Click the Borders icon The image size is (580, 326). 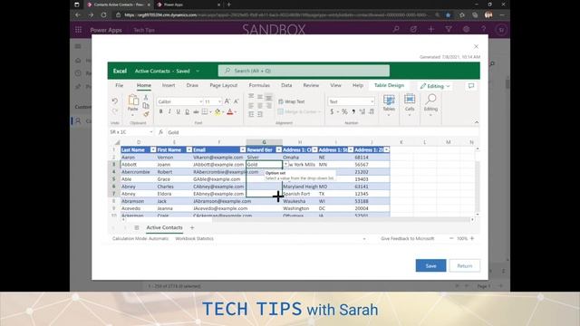(x=205, y=111)
